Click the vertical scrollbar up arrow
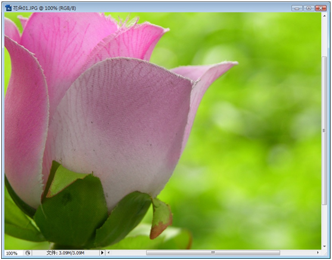Image resolution: width=332 pixels, height=260 pixels. [x=324, y=15]
